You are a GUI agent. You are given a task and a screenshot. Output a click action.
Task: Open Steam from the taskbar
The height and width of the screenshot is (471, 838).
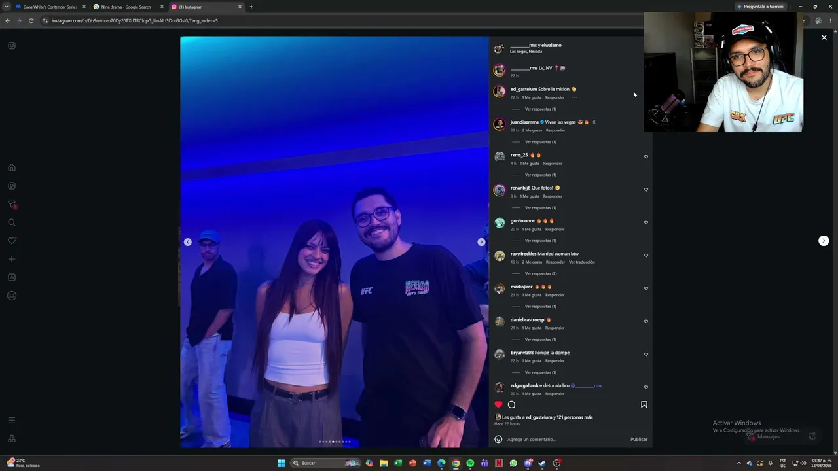(x=542, y=463)
